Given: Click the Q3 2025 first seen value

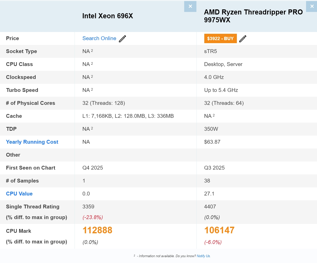Looking at the screenshot, I should pyautogui.click(x=214, y=168).
